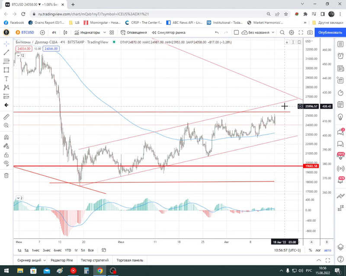Take a chart snapshot with camera icon
Viewport: 346px width, 276px height.
coord(310,32)
